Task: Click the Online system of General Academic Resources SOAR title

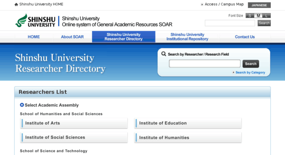Action: point(117,25)
